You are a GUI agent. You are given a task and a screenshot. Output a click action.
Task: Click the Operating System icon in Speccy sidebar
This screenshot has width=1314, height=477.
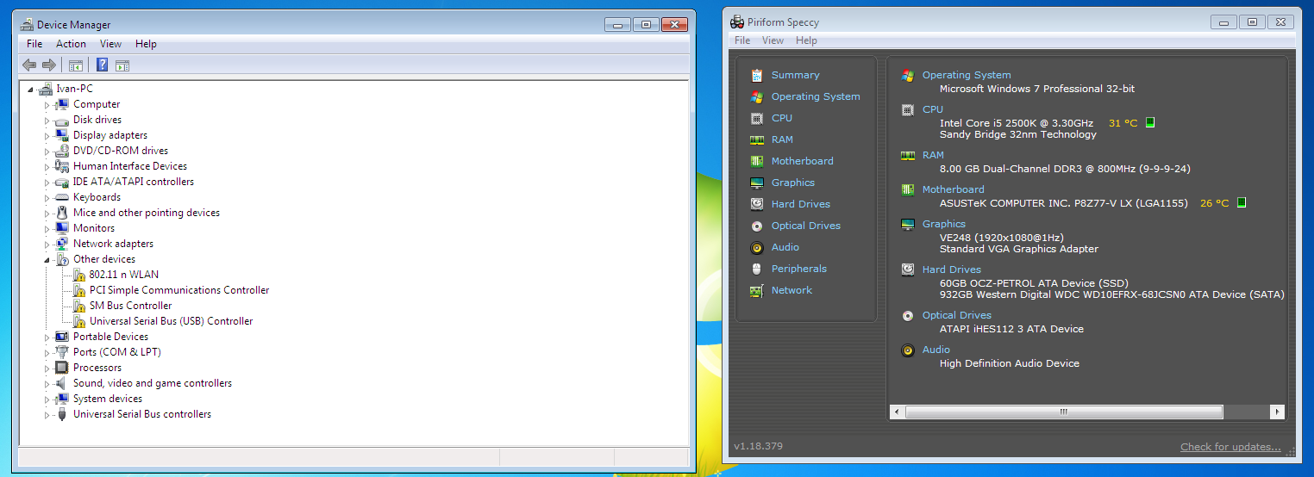click(757, 96)
